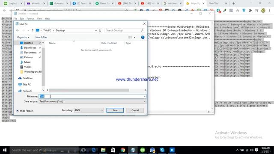Click the blue Help icon

[143, 37]
